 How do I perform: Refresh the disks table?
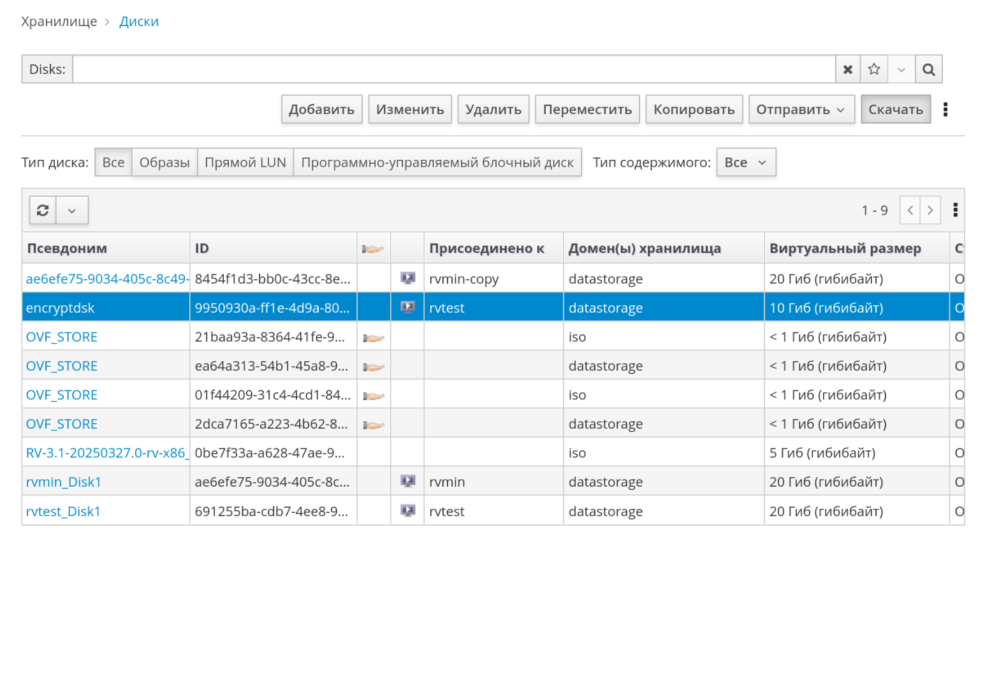point(43,210)
